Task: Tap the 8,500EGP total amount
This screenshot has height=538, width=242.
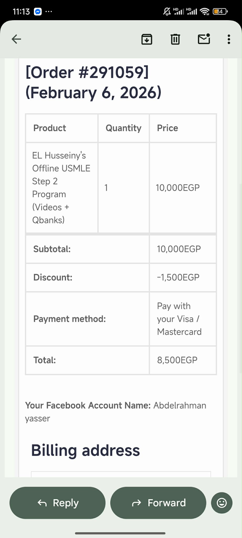Action: click(x=177, y=360)
